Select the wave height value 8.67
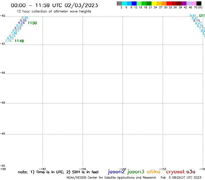Screen dimensions: 205x180 pos(195,18)
